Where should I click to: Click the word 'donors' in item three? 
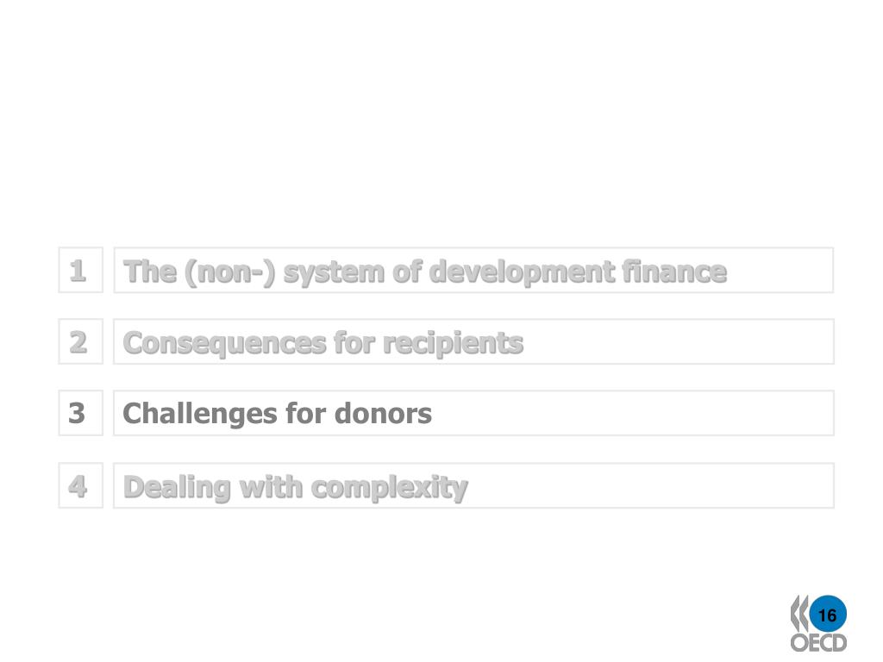tap(383, 413)
